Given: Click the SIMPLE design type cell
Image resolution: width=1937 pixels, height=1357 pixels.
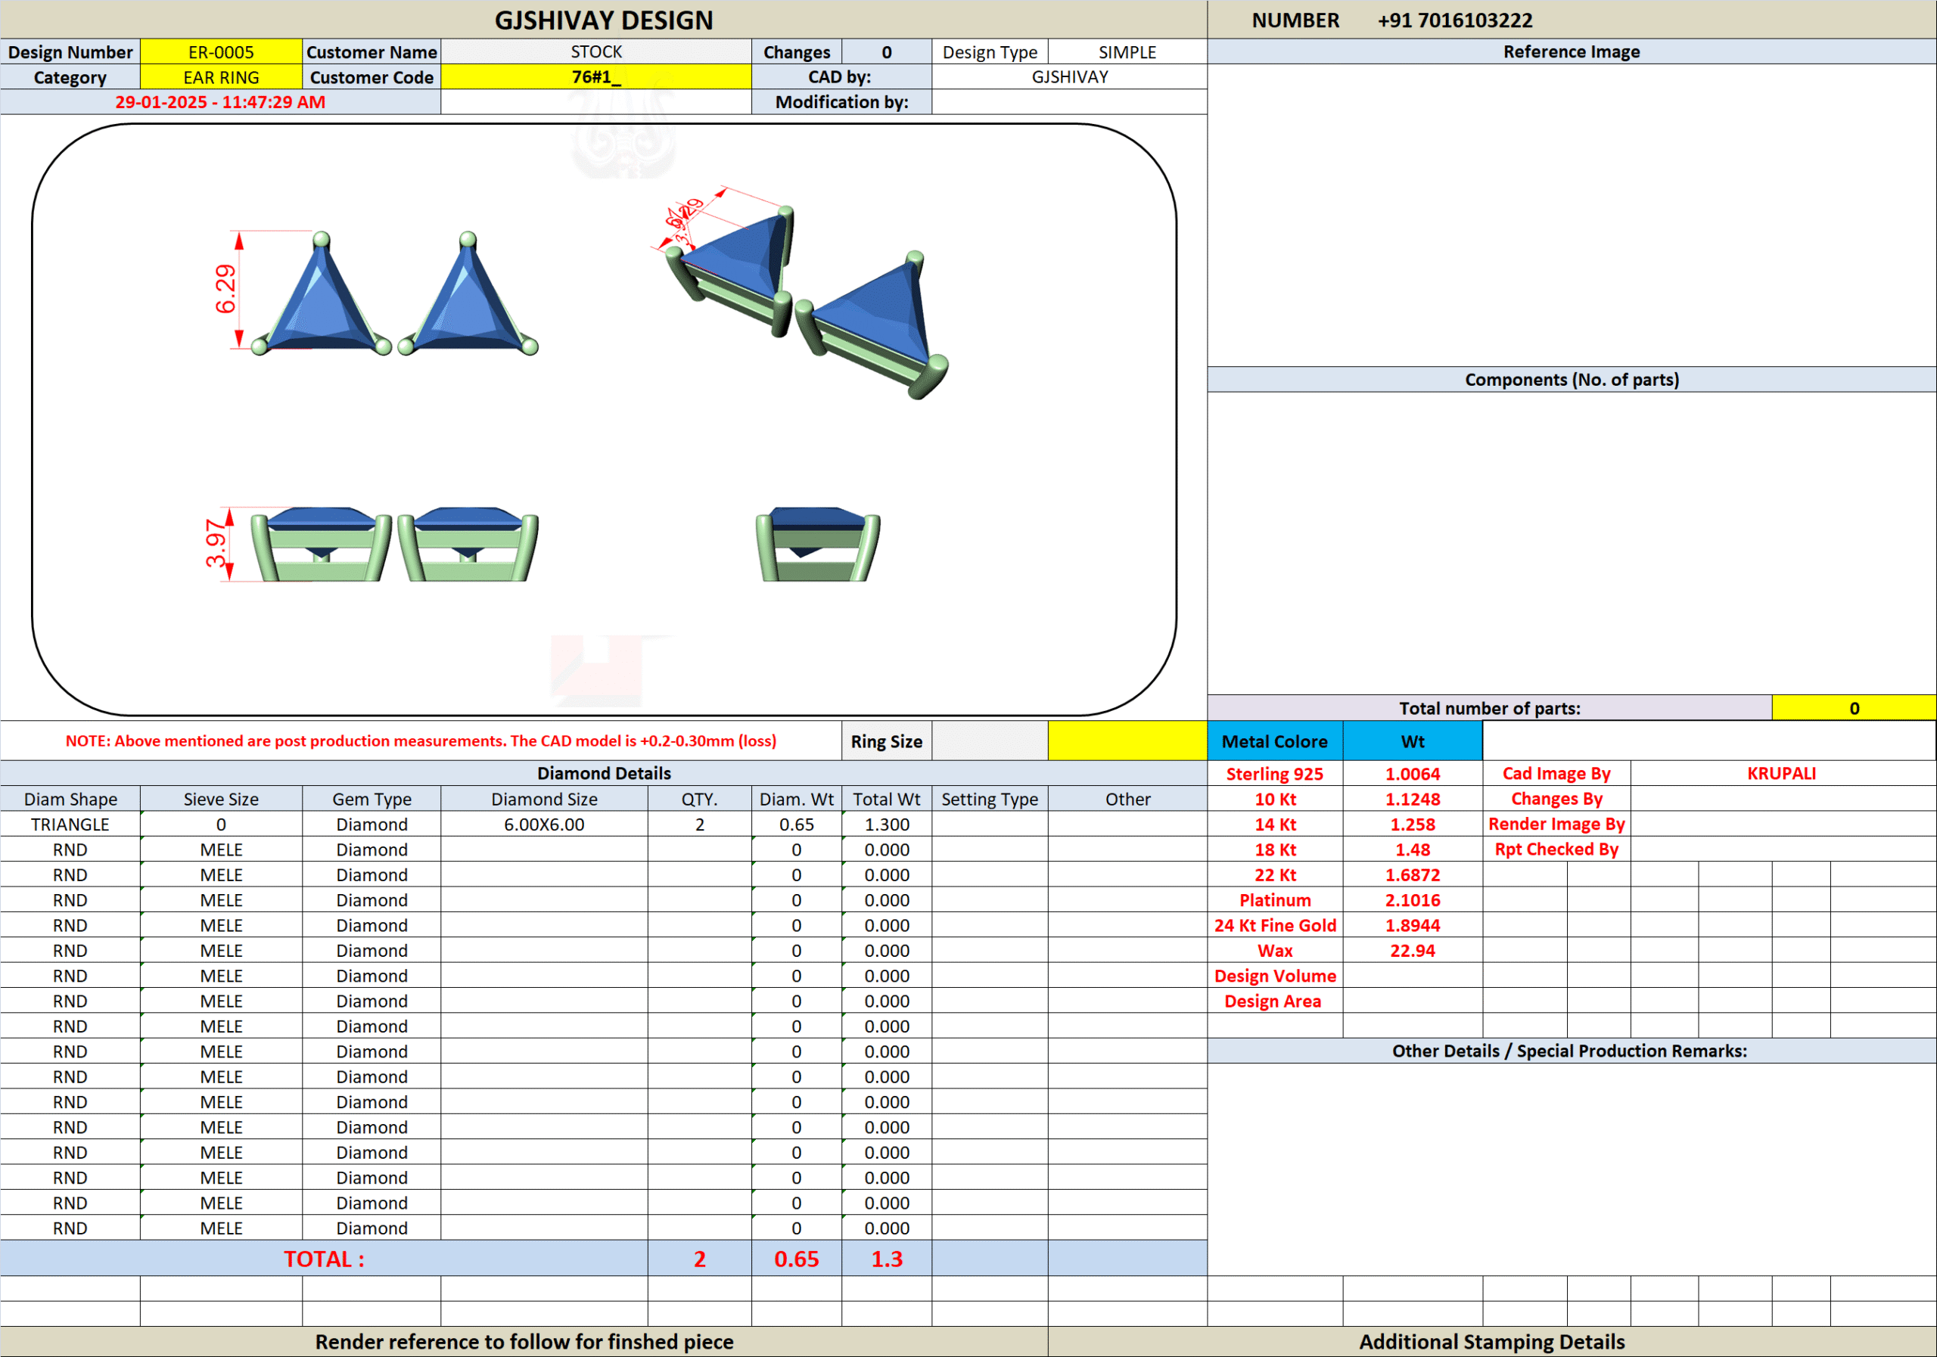Looking at the screenshot, I should (1127, 51).
